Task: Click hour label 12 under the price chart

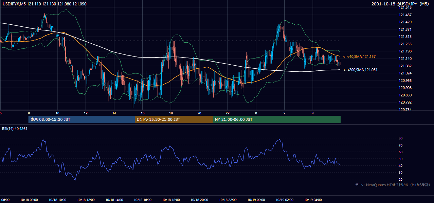Action: pyautogui.click(x=86, y=113)
